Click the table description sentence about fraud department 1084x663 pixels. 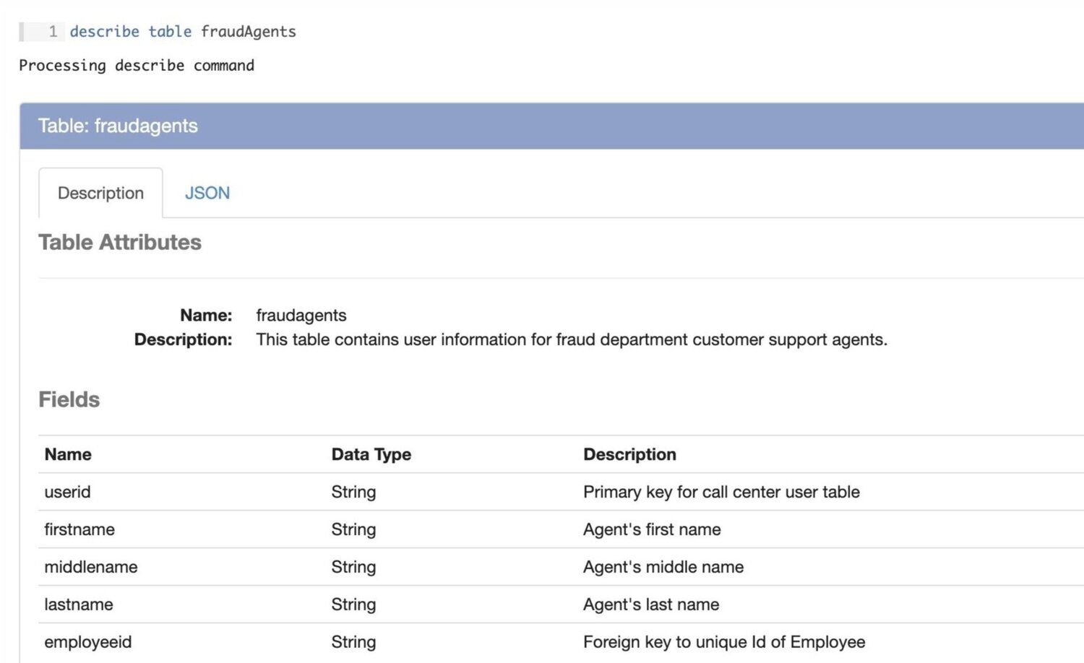pyautogui.click(x=572, y=339)
